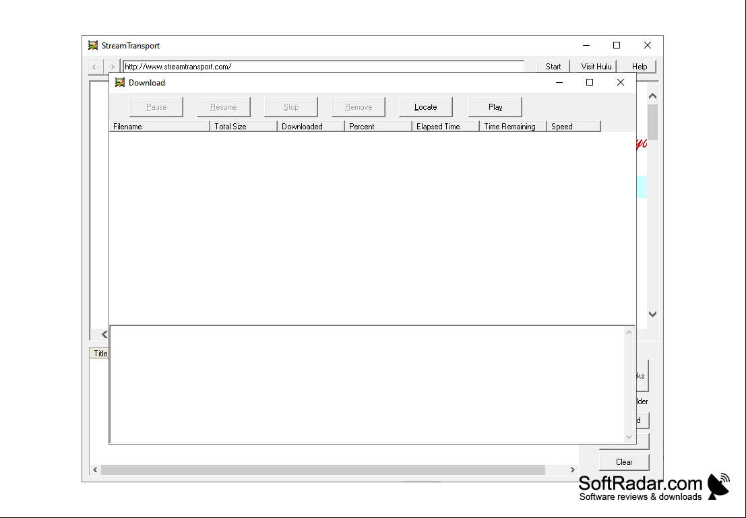Click the Download window title bar icon
This screenshot has height=518, width=746.
pos(120,83)
